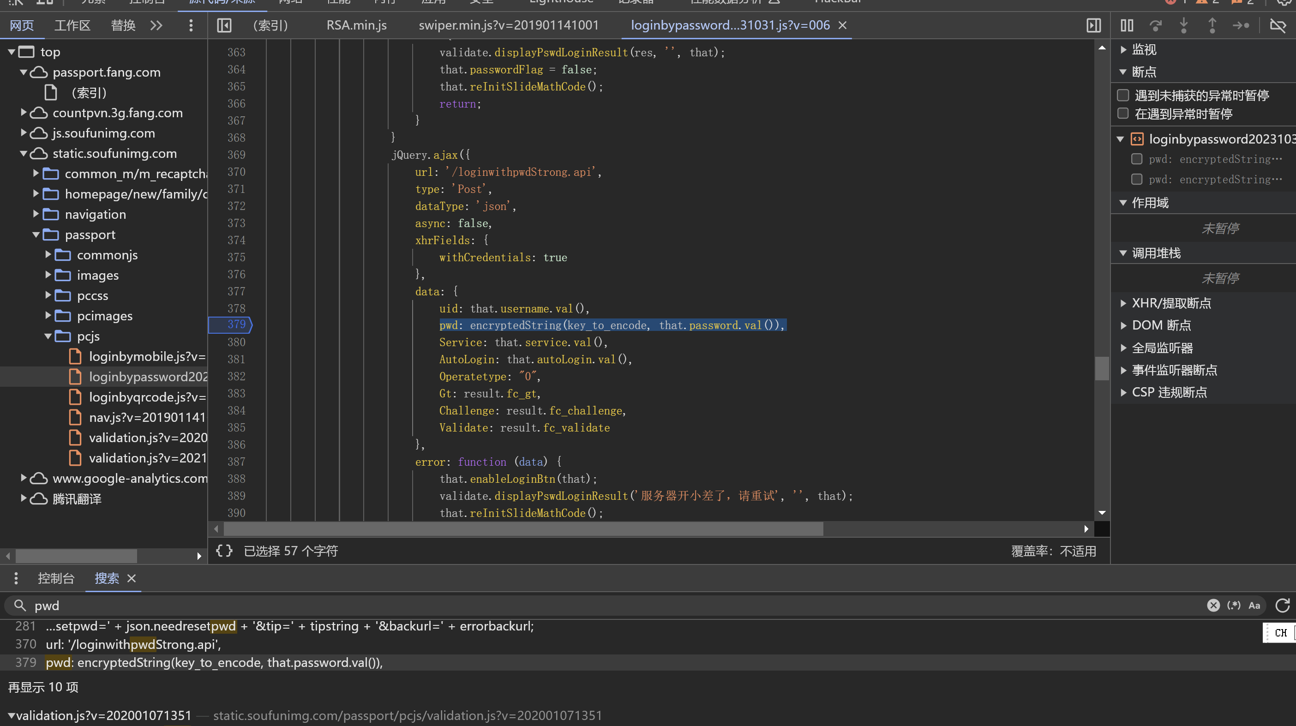Enable pause on uncaught exceptions checkbox

(x=1123, y=95)
